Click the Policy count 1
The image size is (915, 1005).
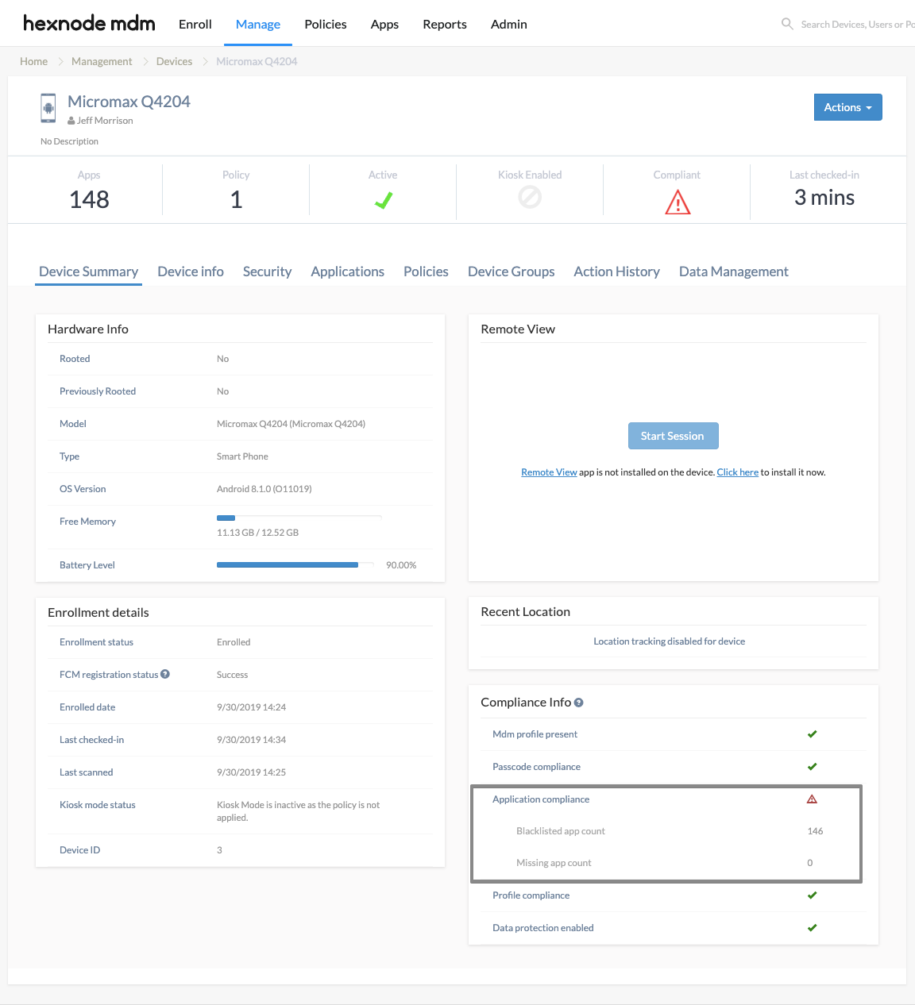coord(236,199)
